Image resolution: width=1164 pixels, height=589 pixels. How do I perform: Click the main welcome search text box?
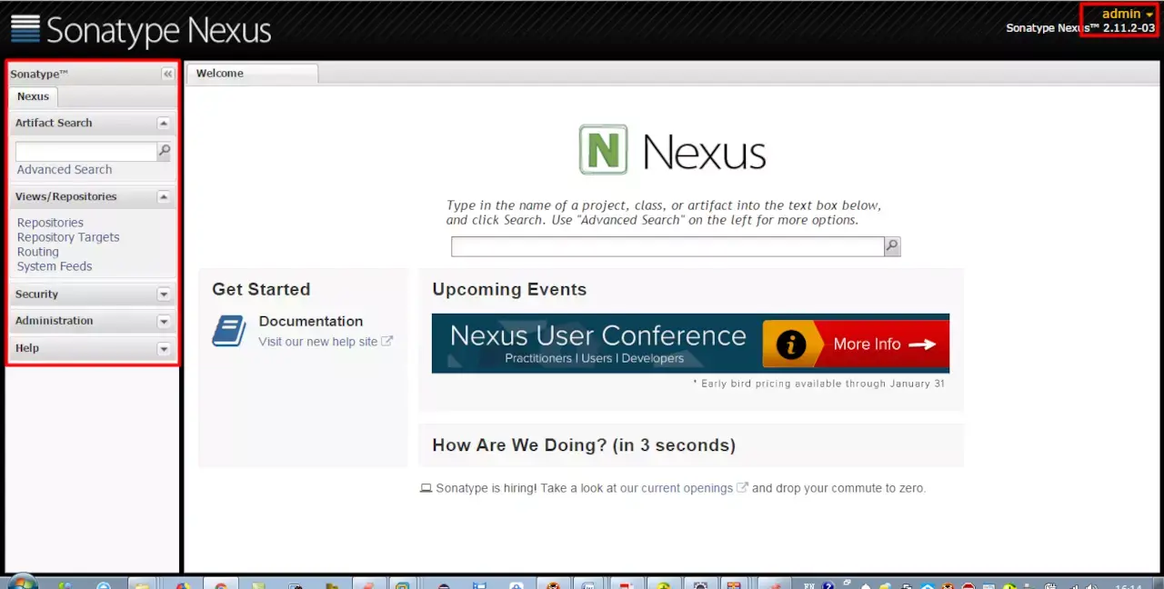point(667,246)
